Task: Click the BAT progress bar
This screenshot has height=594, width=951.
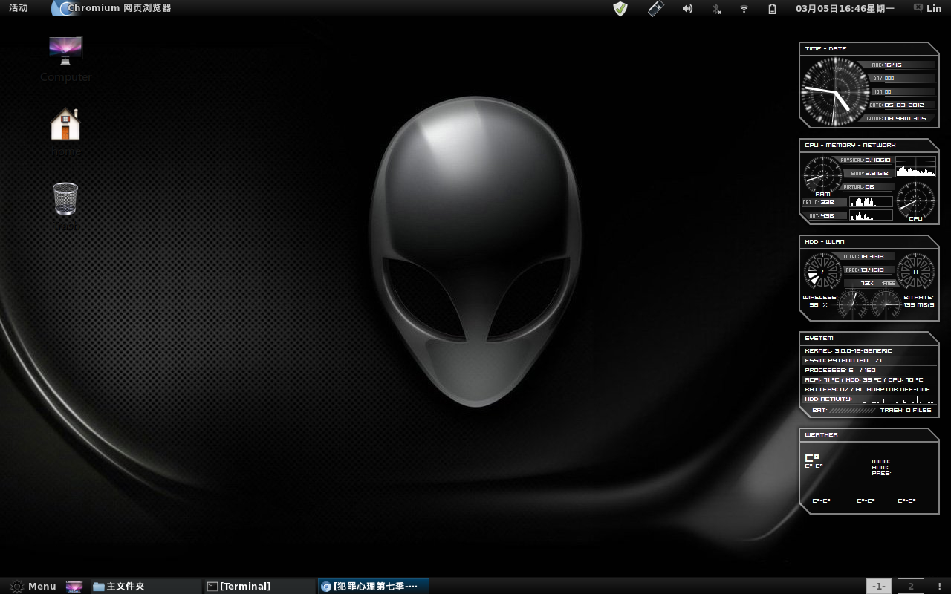Action: click(852, 410)
